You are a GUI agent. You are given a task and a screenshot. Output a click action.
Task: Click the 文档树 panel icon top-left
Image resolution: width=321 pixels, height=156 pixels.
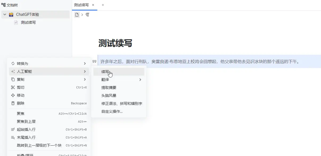click(x=3, y=5)
